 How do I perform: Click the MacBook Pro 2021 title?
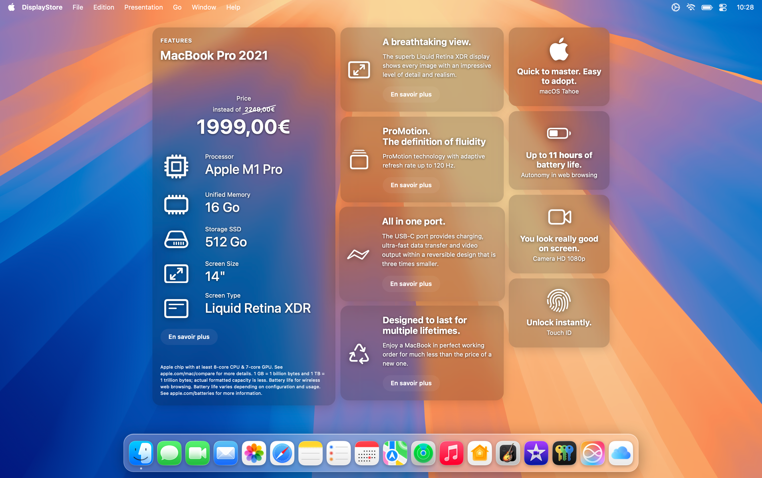point(214,56)
